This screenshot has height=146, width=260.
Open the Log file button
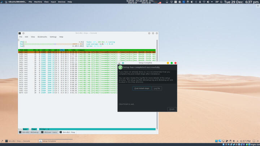point(157,88)
